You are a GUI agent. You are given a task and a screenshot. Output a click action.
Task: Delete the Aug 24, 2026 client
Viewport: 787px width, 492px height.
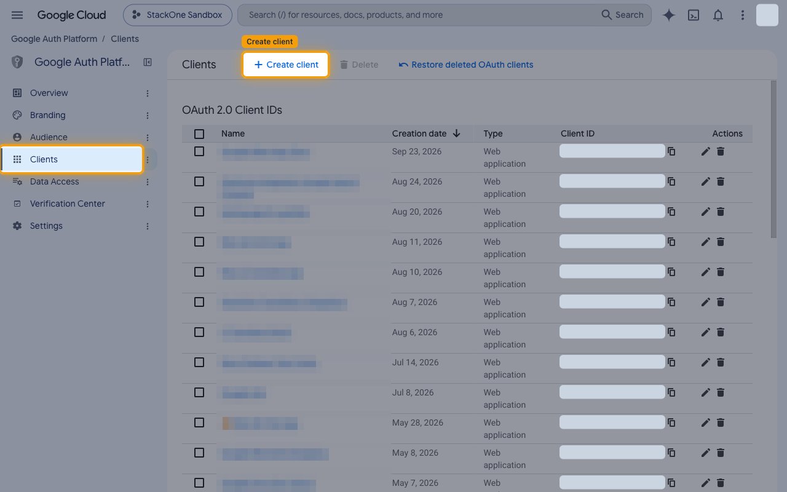[x=721, y=181]
